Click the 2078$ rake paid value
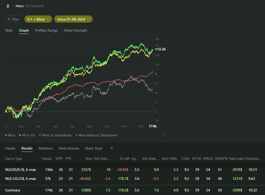265x195 pixels. coord(237,170)
